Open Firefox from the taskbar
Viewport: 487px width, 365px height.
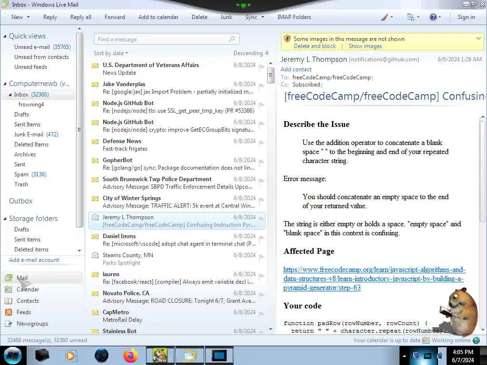(131, 355)
